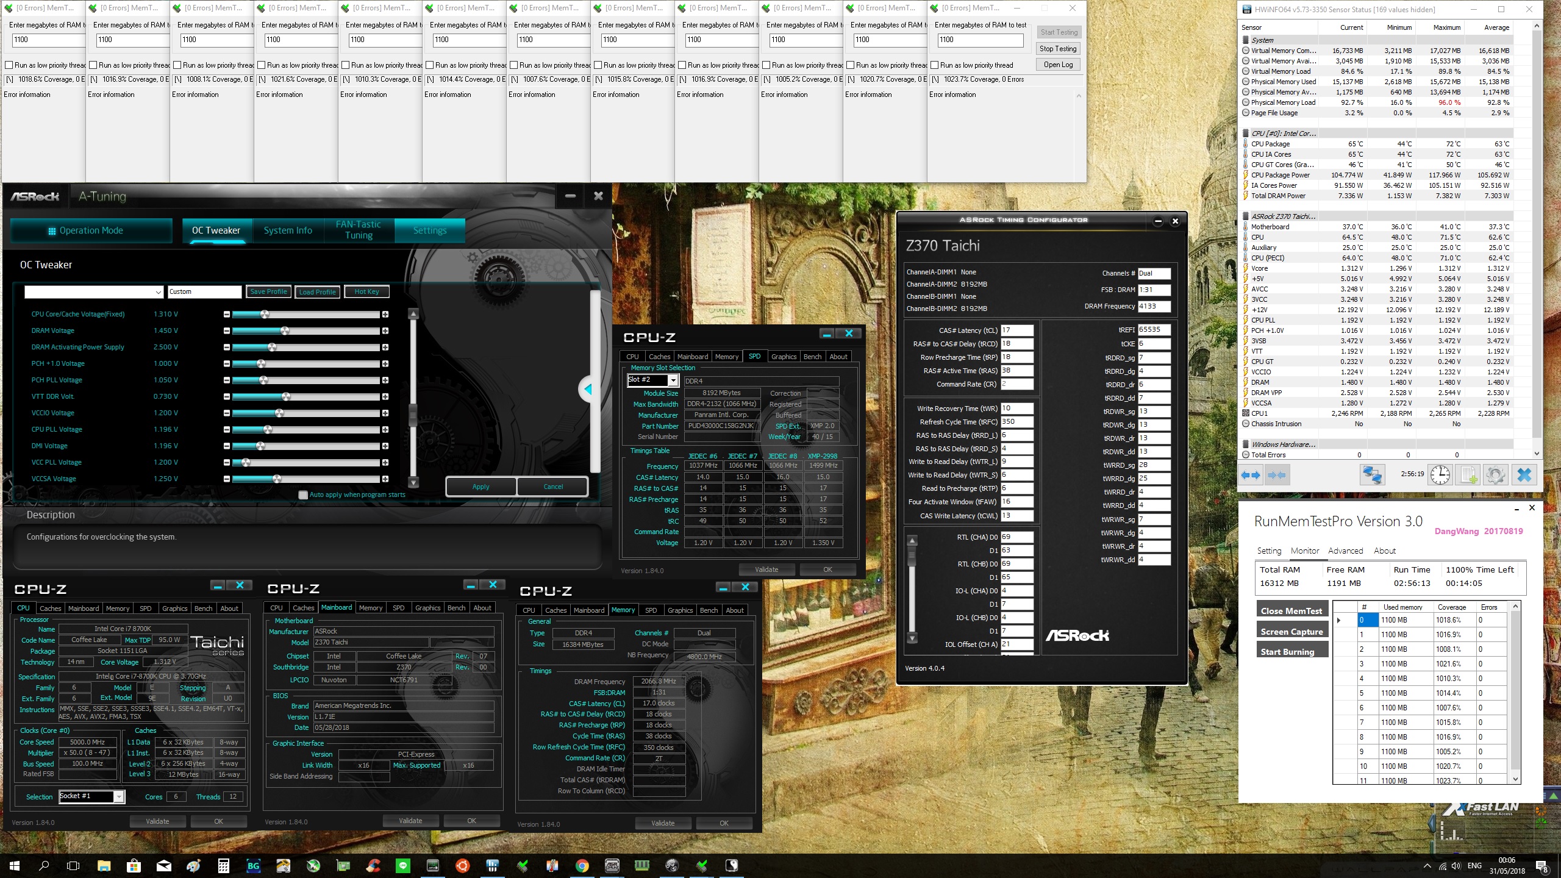The image size is (1561, 878).
Task: Toggle low priority thread checkbox in first MemTest window
Action: 9,65
